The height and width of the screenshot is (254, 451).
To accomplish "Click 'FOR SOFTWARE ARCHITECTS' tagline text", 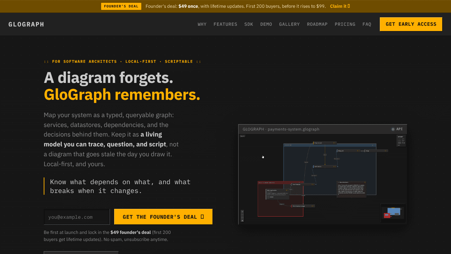I will coord(84,61).
